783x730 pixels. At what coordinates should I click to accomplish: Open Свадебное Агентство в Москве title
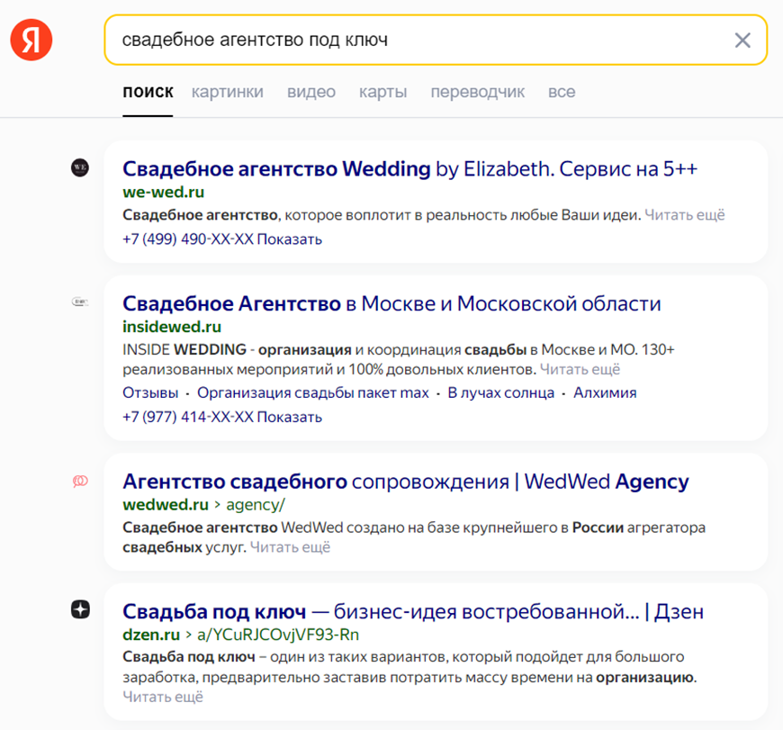[x=391, y=303]
